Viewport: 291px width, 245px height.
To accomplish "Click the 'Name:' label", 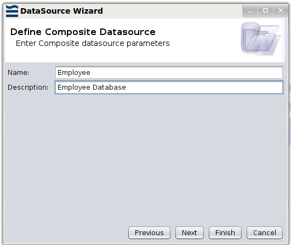I will tap(19, 73).
